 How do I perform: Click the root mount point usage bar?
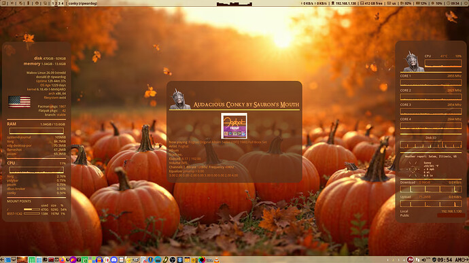[x=32, y=209]
